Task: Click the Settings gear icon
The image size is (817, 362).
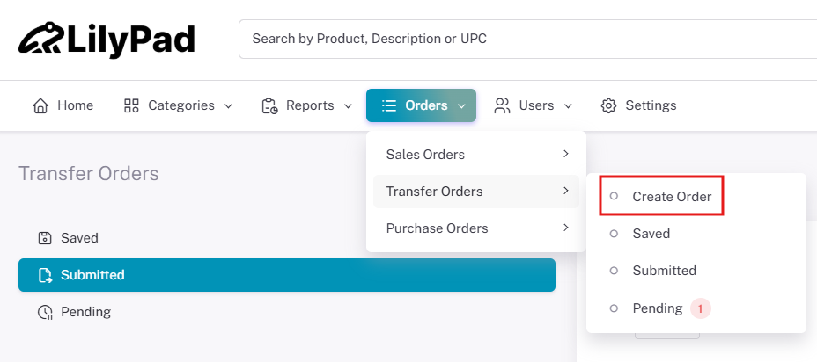Action: 608,105
